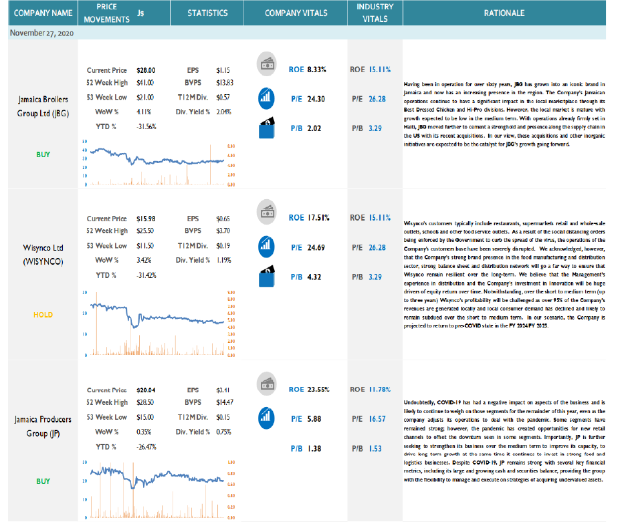Viewport: 624px width, 524px height.
Task: Click the 53 week low value $11.50
Action: click(145, 246)
